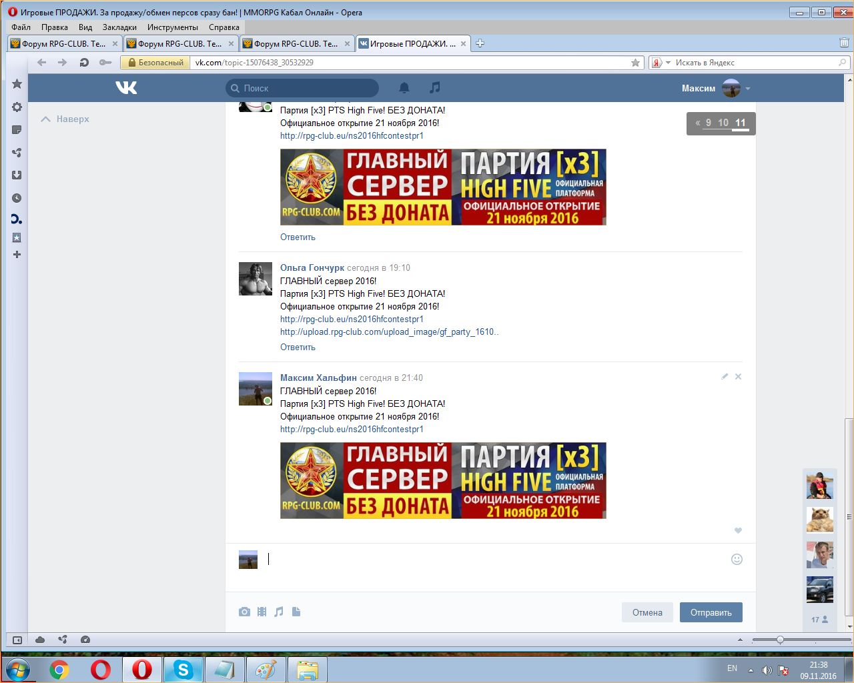Click the VK logo in header
Viewport: 854px width, 683px height.
click(x=126, y=87)
